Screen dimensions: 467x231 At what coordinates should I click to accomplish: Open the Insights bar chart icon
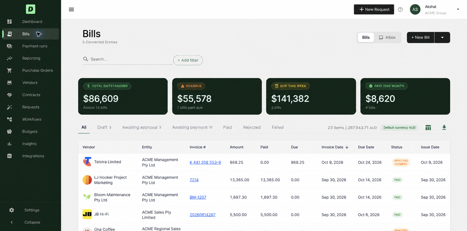point(9,144)
